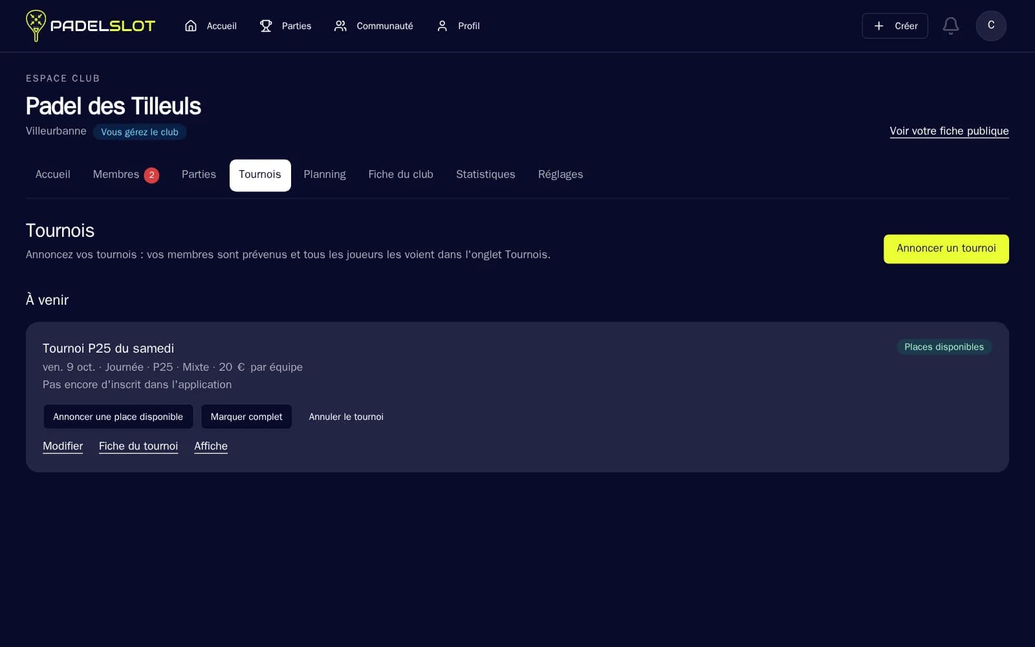Select the Tournois tab
1035x647 pixels.
click(260, 175)
